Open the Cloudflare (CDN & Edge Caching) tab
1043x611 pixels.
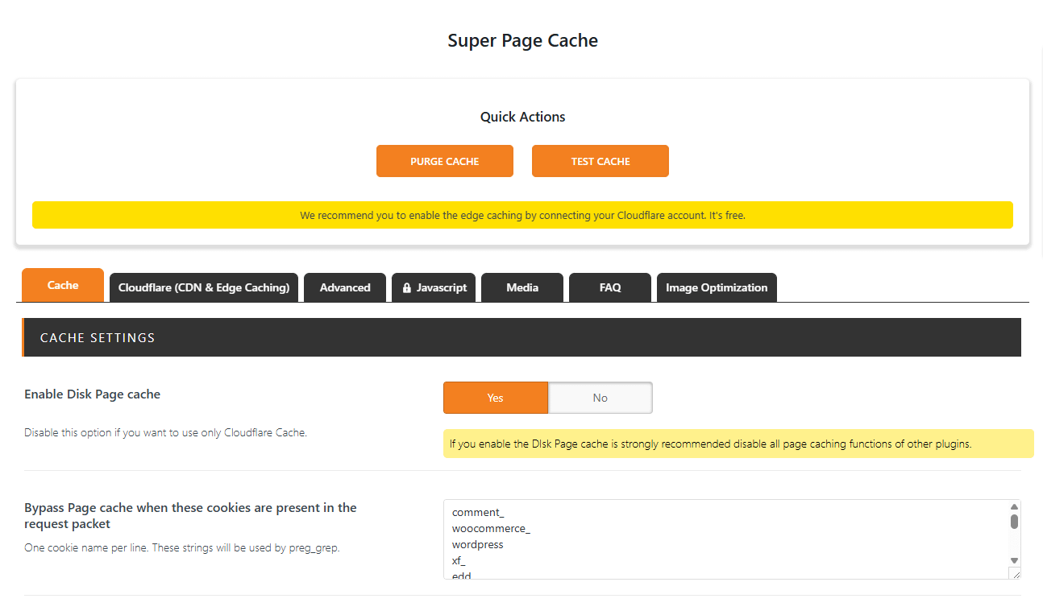pyautogui.click(x=204, y=287)
